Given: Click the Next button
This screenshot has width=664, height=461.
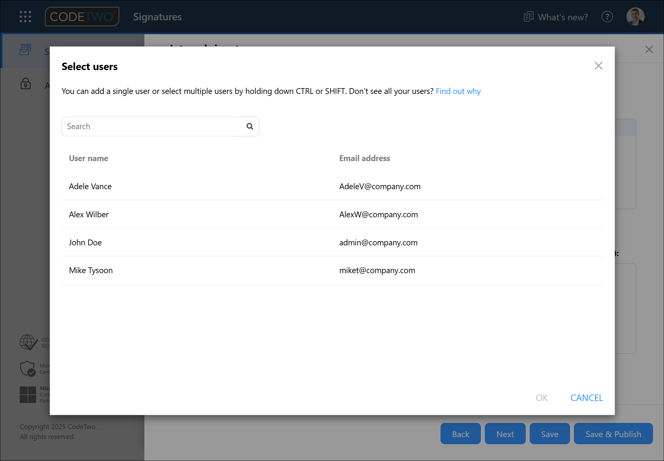Looking at the screenshot, I should [505, 434].
